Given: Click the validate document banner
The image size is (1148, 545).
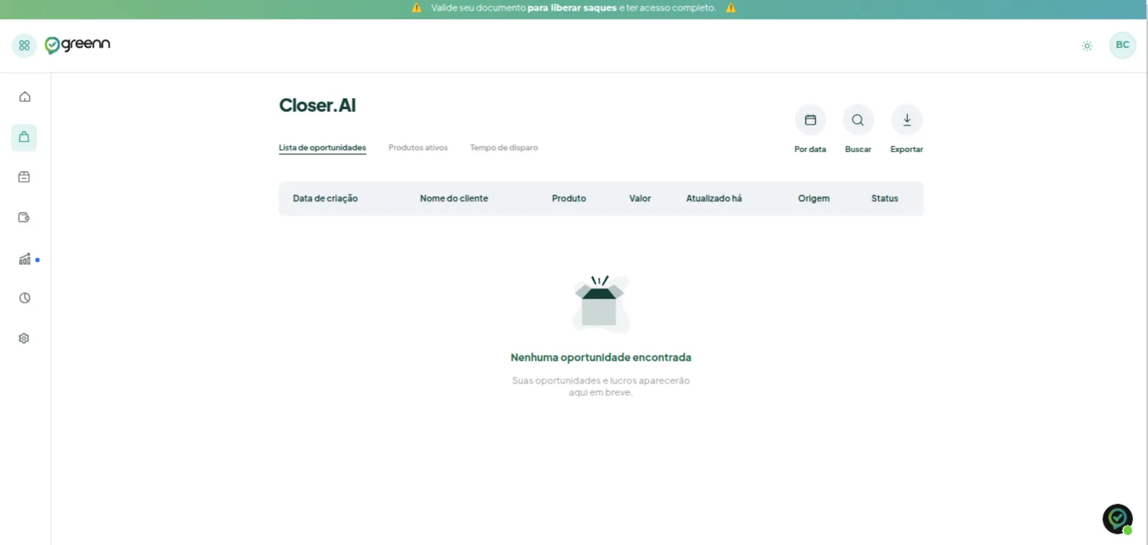Looking at the screenshot, I should point(574,8).
